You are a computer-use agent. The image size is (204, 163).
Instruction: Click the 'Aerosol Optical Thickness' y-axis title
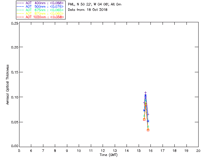pyautogui.click(x=8, y=85)
